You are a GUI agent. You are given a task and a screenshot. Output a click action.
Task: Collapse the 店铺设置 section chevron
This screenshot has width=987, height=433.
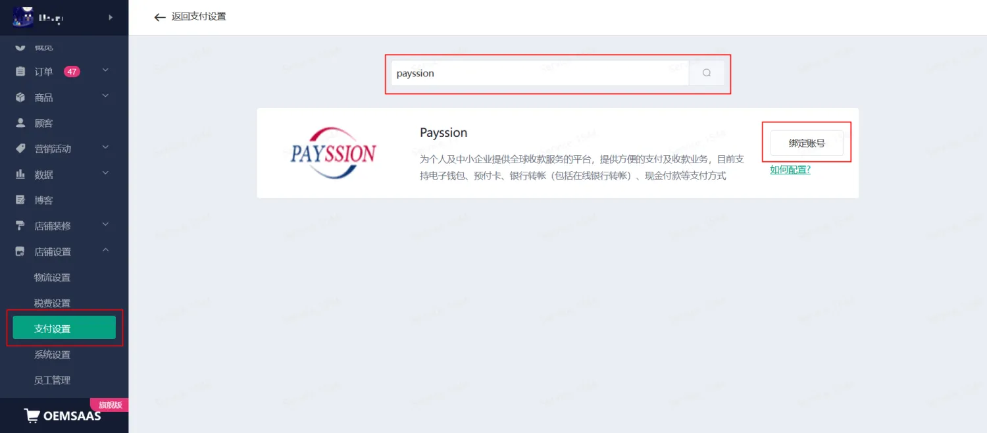click(x=105, y=251)
